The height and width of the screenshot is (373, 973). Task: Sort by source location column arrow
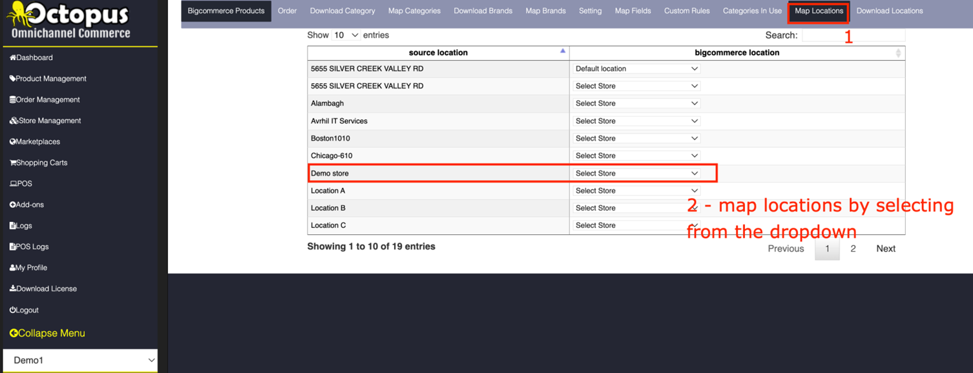point(563,51)
